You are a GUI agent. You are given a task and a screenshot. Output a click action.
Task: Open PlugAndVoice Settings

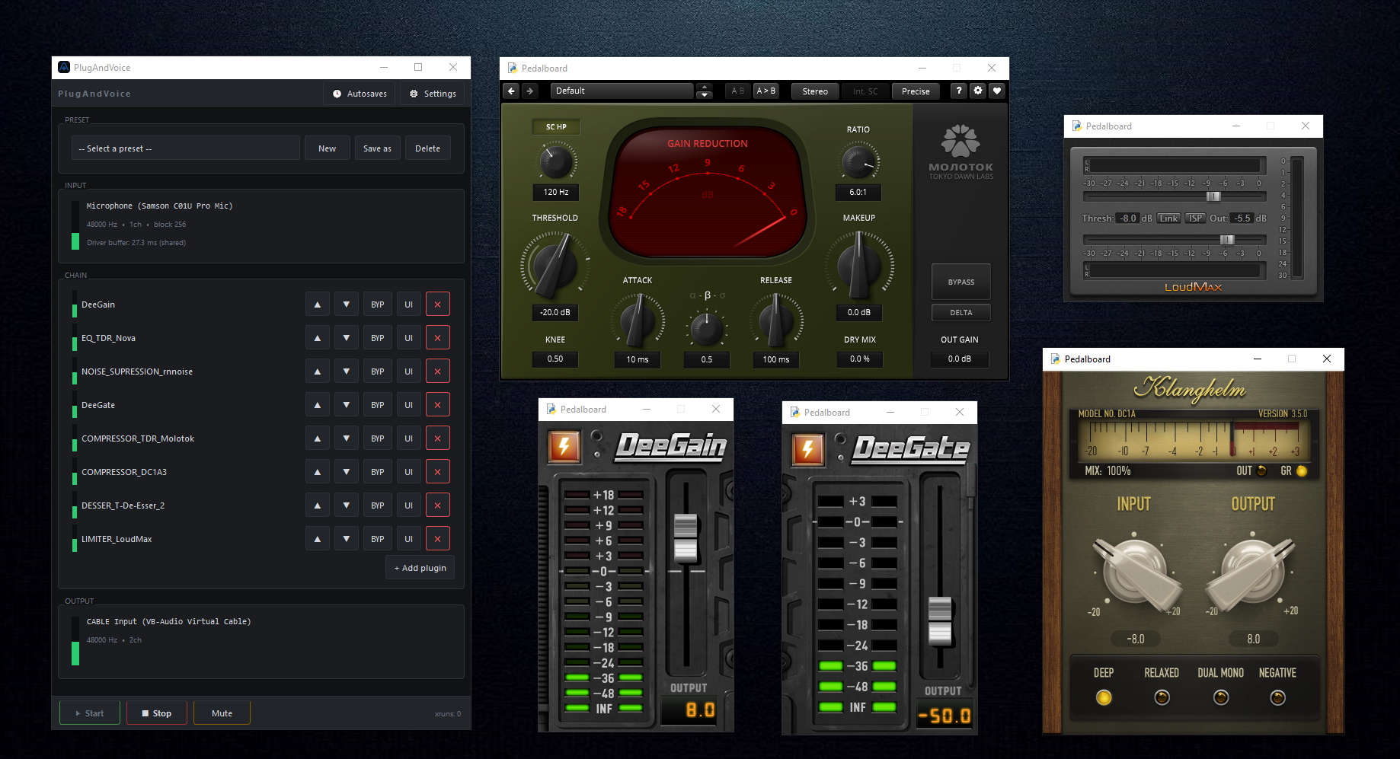coord(433,94)
